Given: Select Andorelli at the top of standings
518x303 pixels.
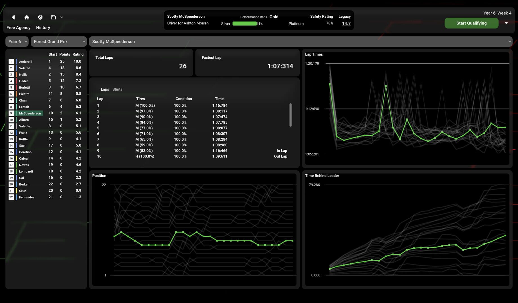Looking at the screenshot, I should coord(26,61).
